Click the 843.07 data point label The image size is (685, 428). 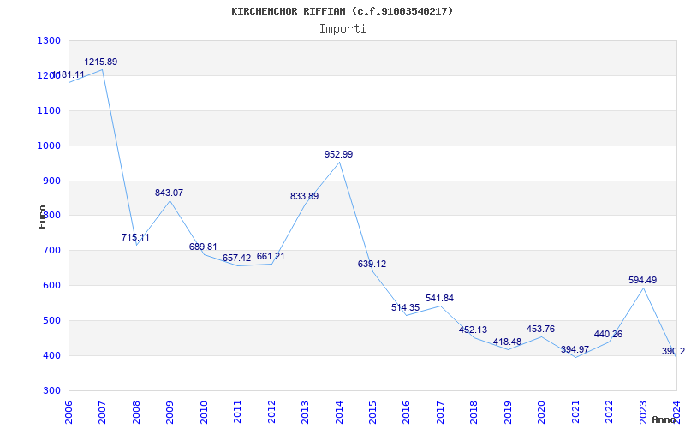tap(169, 193)
